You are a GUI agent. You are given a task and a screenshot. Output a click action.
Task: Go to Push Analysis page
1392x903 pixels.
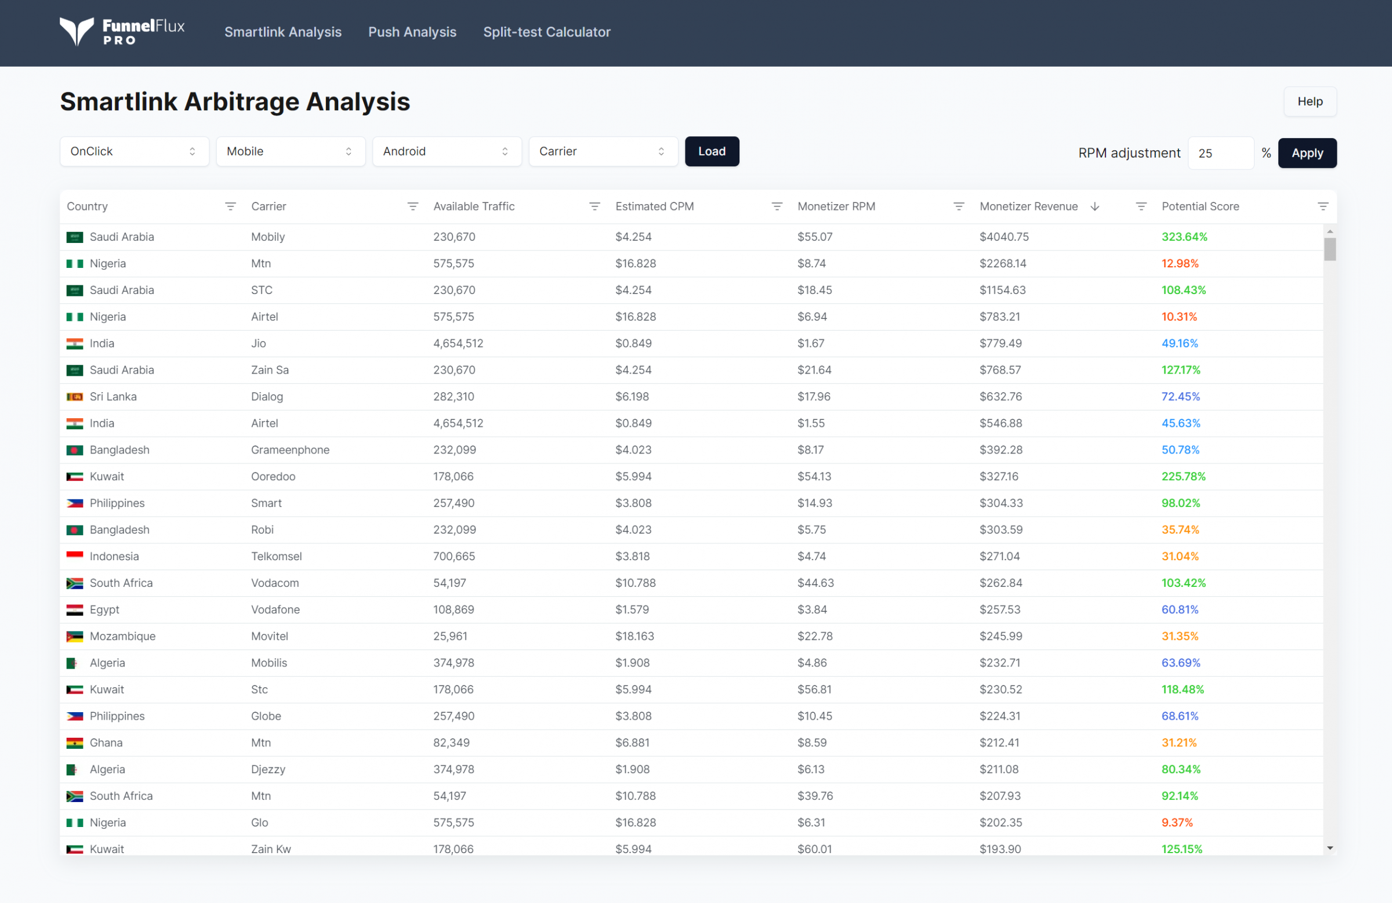point(412,32)
